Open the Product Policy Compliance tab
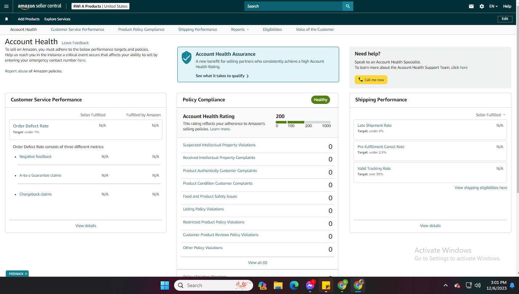 [141, 29]
